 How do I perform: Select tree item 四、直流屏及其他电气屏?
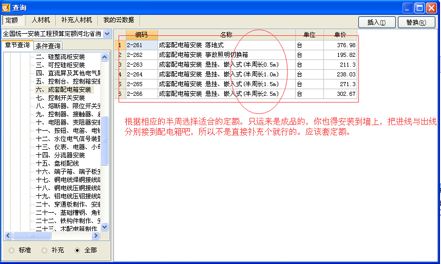click(68, 73)
